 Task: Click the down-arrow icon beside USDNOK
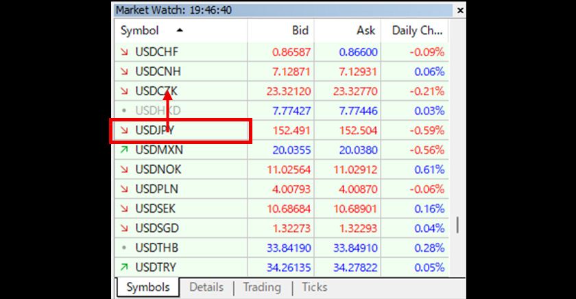click(x=123, y=169)
